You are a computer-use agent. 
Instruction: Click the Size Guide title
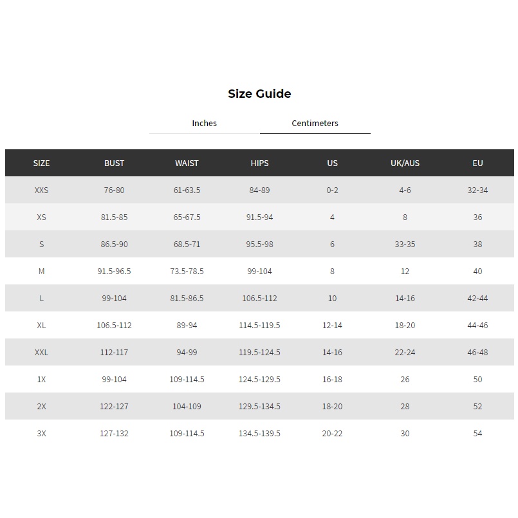click(259, 93)
